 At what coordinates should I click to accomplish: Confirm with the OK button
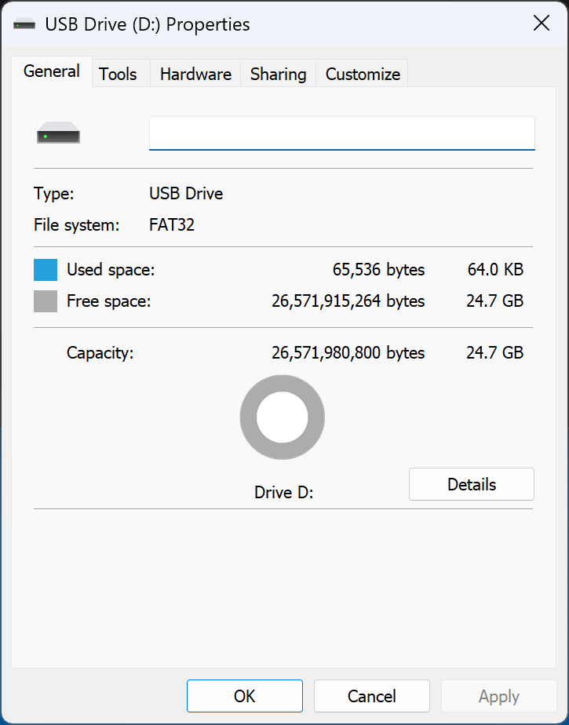click(244, 696)
